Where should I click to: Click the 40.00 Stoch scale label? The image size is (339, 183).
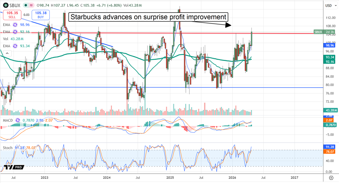coord(329,161)
